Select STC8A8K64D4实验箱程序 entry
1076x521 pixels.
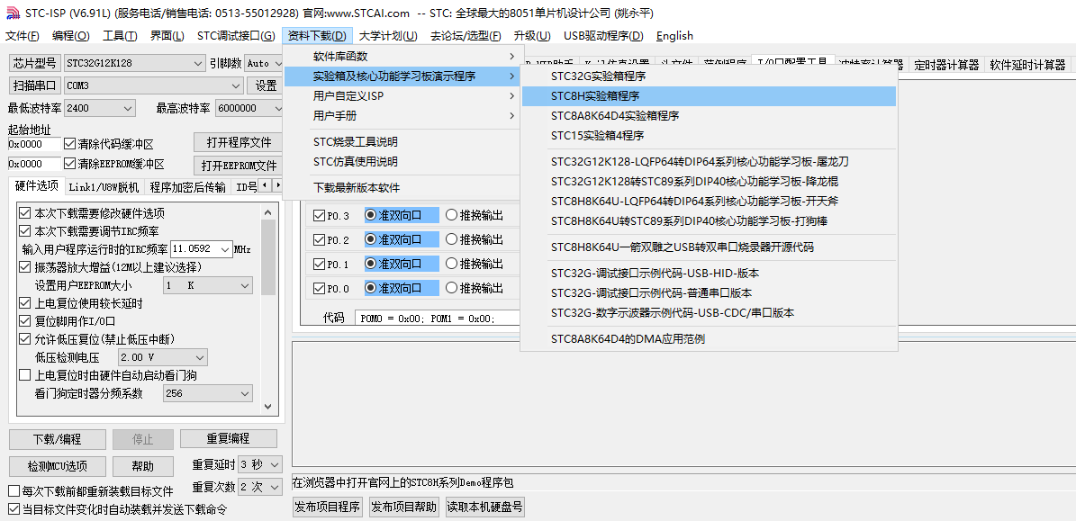(x=709, y=116)
